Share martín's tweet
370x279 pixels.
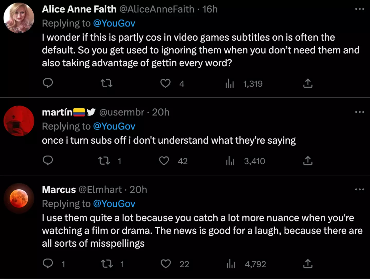(308, 161)
